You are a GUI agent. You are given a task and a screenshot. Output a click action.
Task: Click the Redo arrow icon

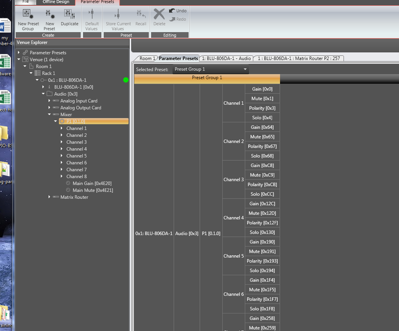pyautogui.click(x=172, y=19)
